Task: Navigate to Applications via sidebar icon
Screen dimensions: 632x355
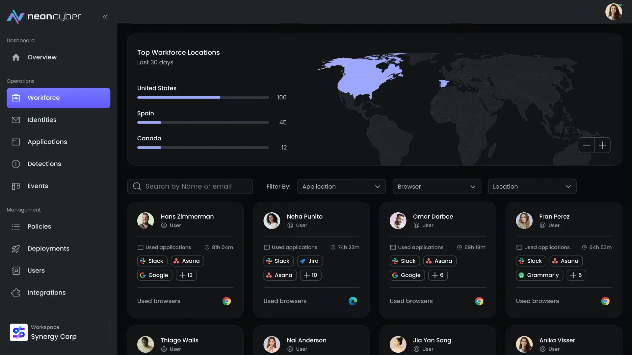Action: 16,142
